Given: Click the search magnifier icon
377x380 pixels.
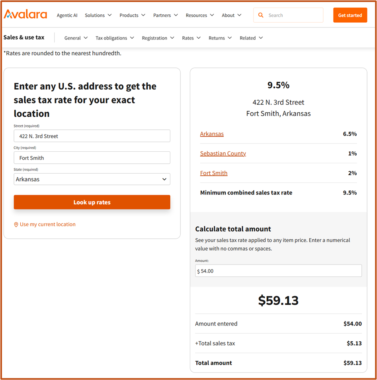Looking at the screenshot, I should (261, 15).
